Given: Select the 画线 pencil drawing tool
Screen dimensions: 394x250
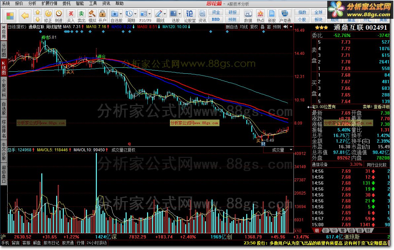Looking at the screenshot, I should click(x=159, y=14).
